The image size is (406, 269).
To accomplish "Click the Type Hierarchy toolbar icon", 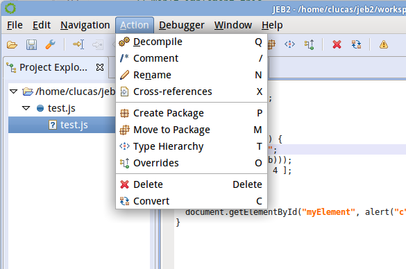I will [289, 44].
